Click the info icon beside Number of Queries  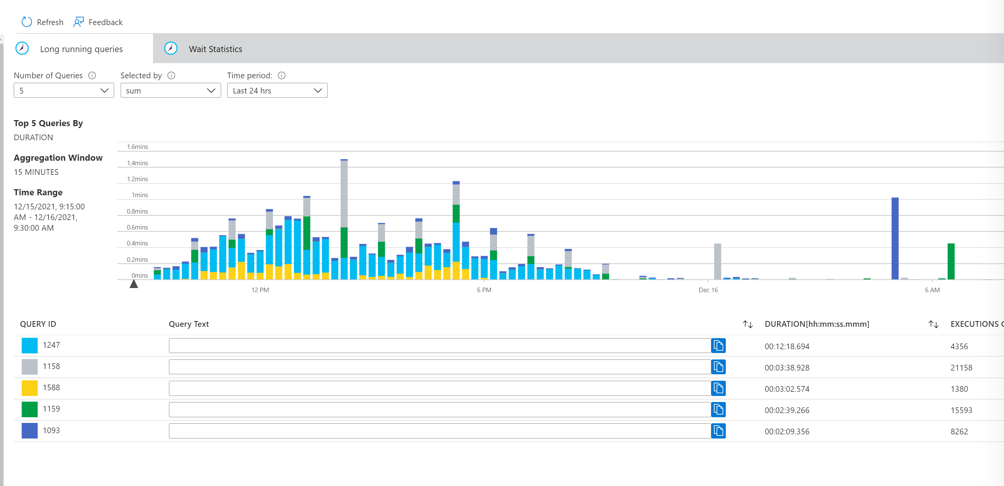pos(92,76)
